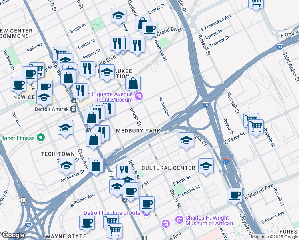
Task: Select the bottom shopping cart marker near Wayne State
Action: point(114,231)
